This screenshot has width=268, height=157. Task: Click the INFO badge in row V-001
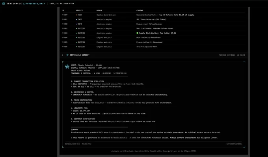(x=79, y=19)
